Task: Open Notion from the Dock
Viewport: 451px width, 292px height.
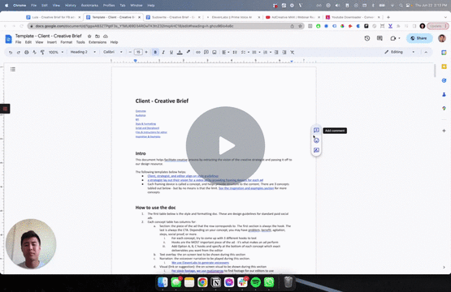Action: pos(215,282)
